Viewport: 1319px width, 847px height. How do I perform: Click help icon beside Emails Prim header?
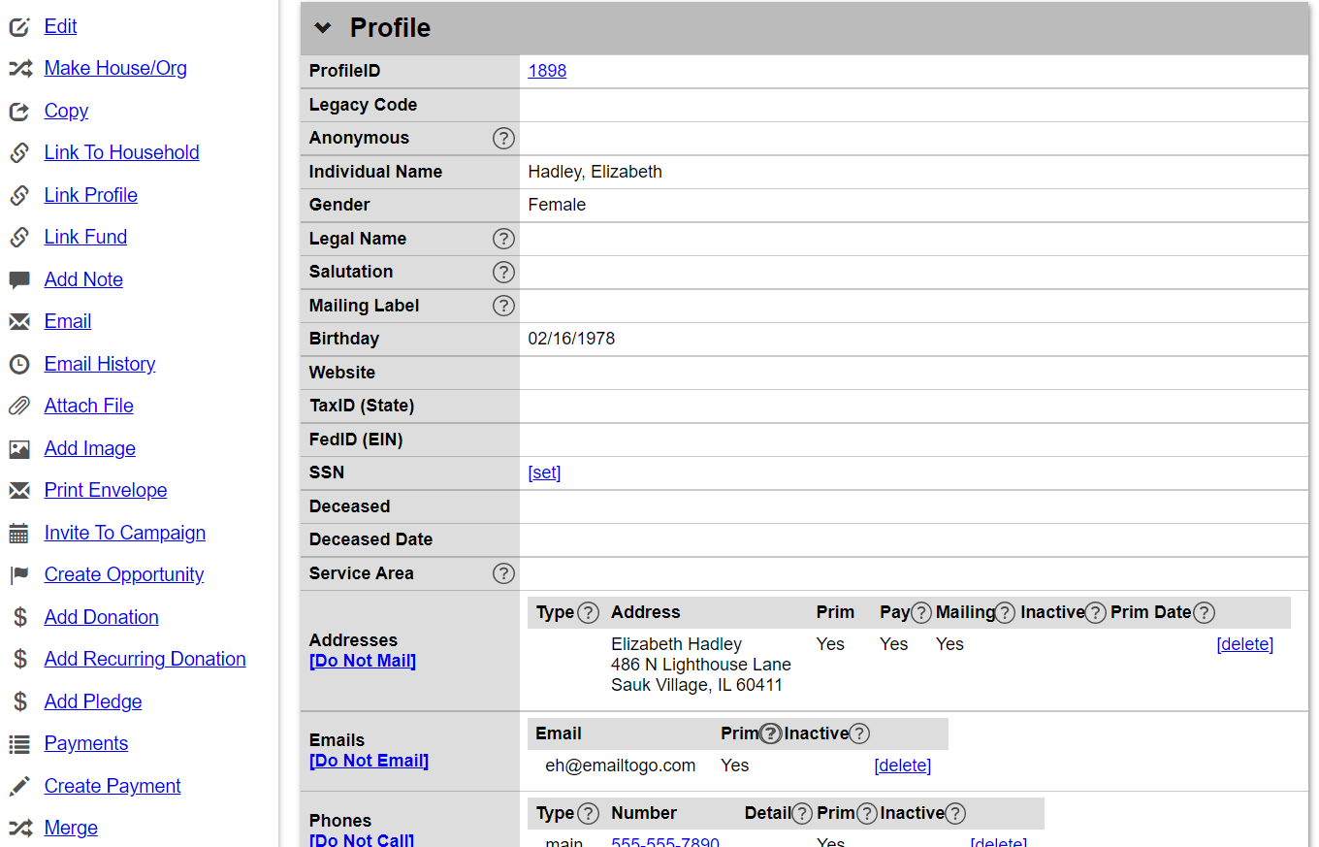point(771,733)
